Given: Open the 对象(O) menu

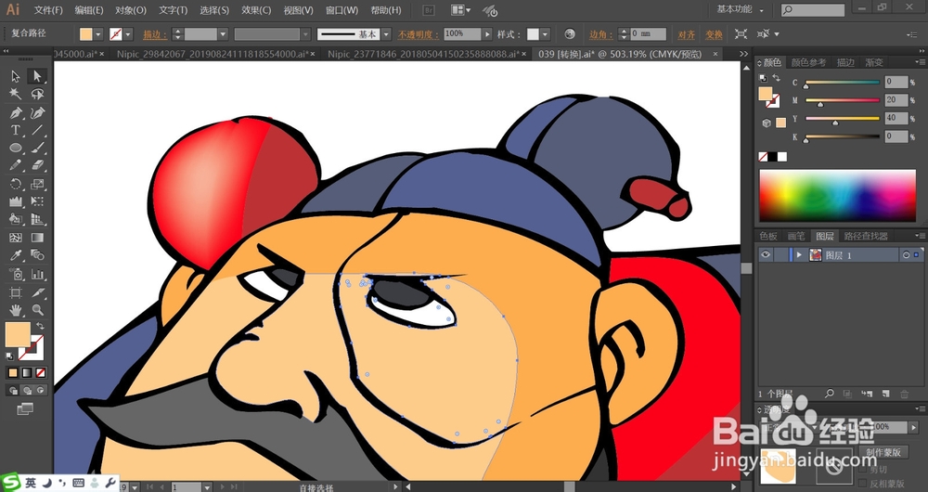Looking at the screenshot, I should [130, 10].
